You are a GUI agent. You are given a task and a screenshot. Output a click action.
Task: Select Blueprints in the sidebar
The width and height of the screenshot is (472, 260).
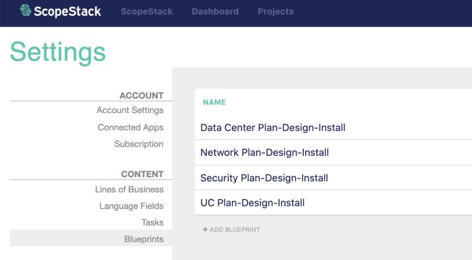(143, 239)
